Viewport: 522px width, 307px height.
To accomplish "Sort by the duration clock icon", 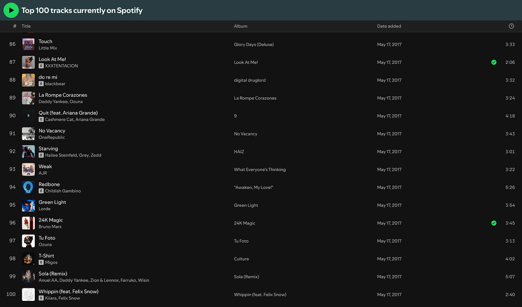I will click(x=511, y=26).
